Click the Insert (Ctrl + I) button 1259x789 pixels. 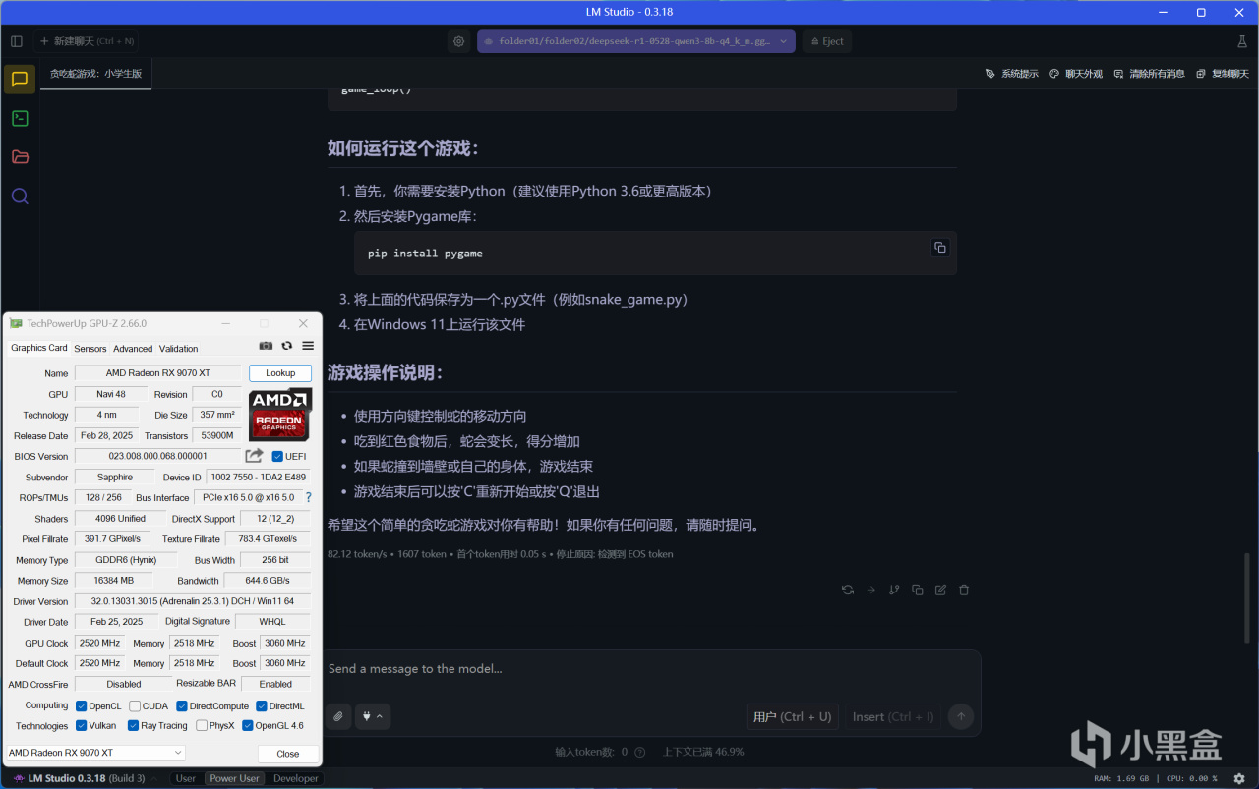[893, 716]
